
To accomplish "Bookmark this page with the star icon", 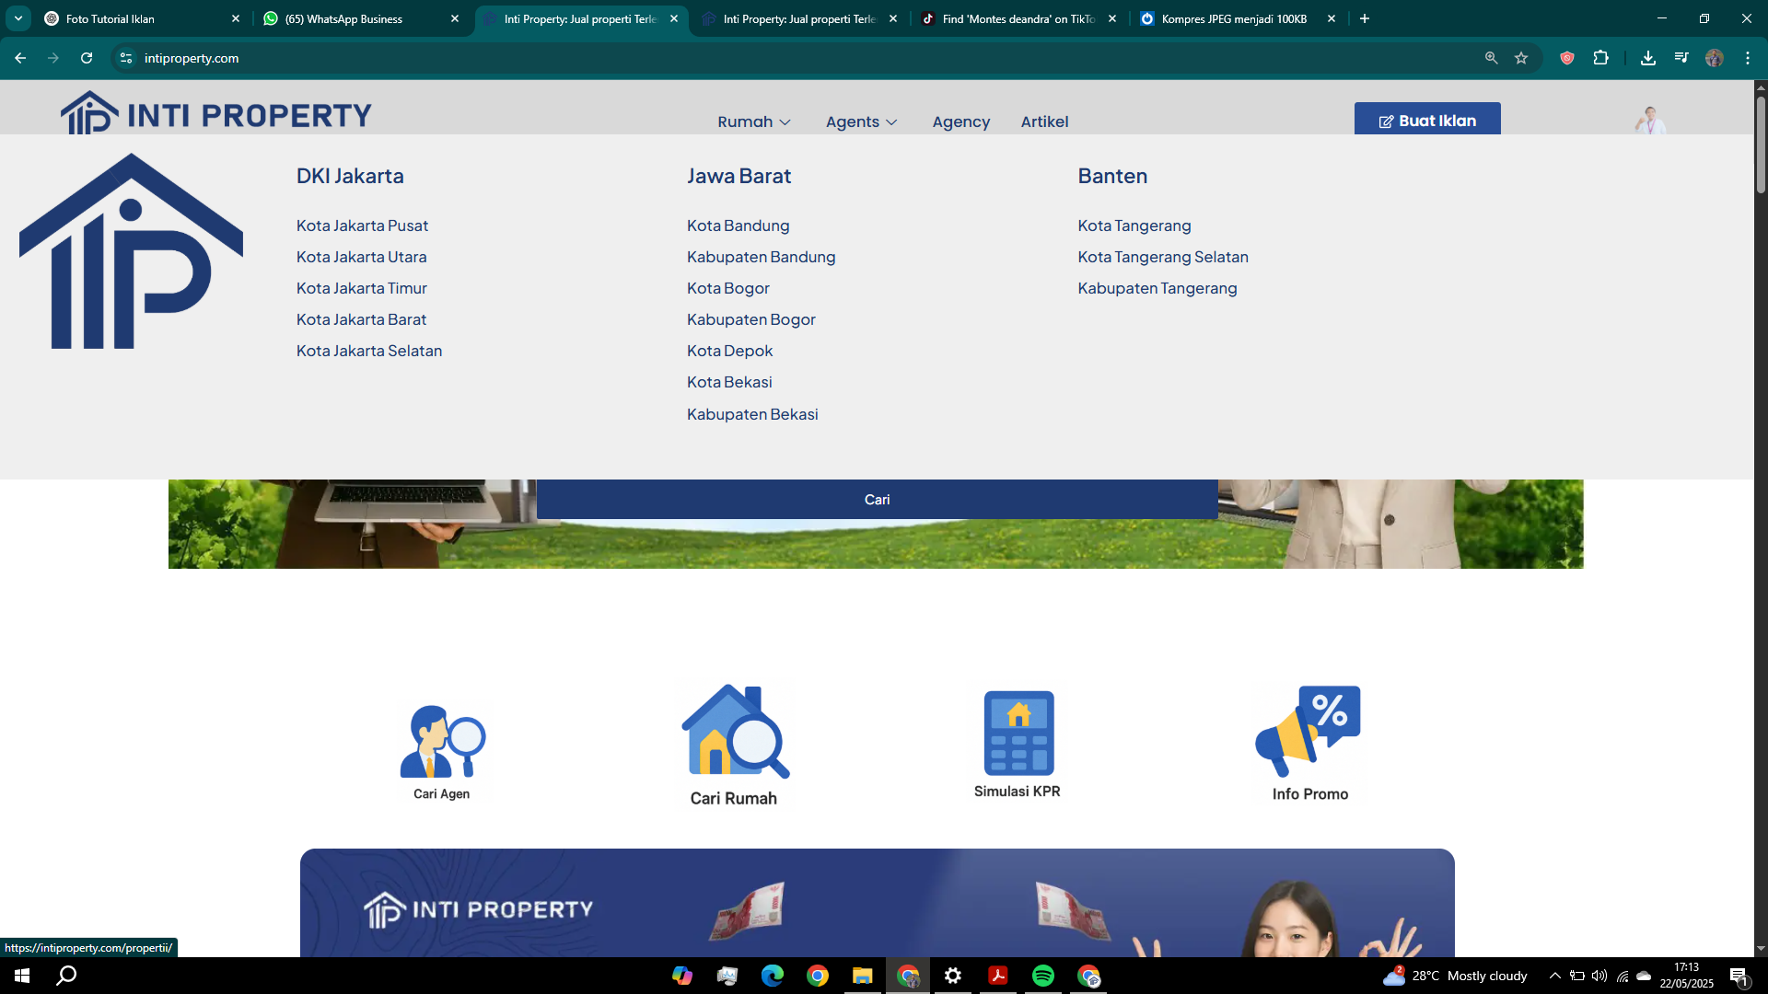I will pyautogui.click(x=1521, y=58).
